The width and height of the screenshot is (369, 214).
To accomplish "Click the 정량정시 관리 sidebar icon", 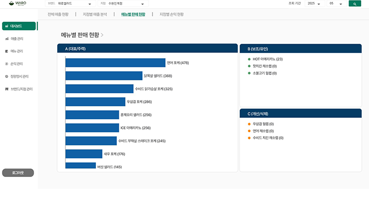I will point(6,76).
